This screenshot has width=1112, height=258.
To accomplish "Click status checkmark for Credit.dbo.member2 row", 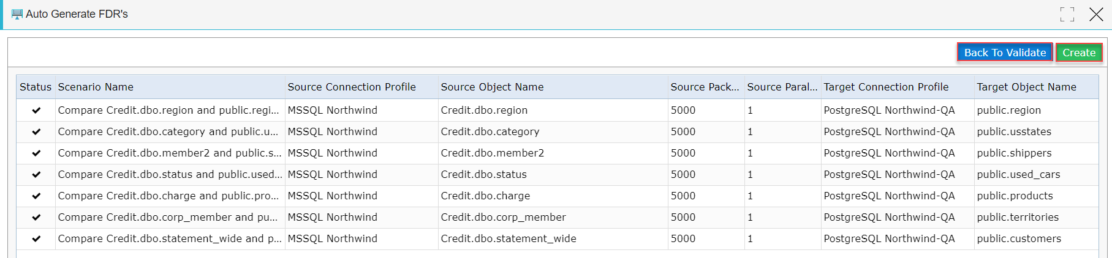I will tap(36, 153).
